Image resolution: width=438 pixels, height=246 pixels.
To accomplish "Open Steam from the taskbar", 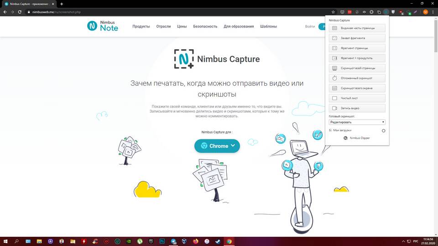I will (218, 241).
